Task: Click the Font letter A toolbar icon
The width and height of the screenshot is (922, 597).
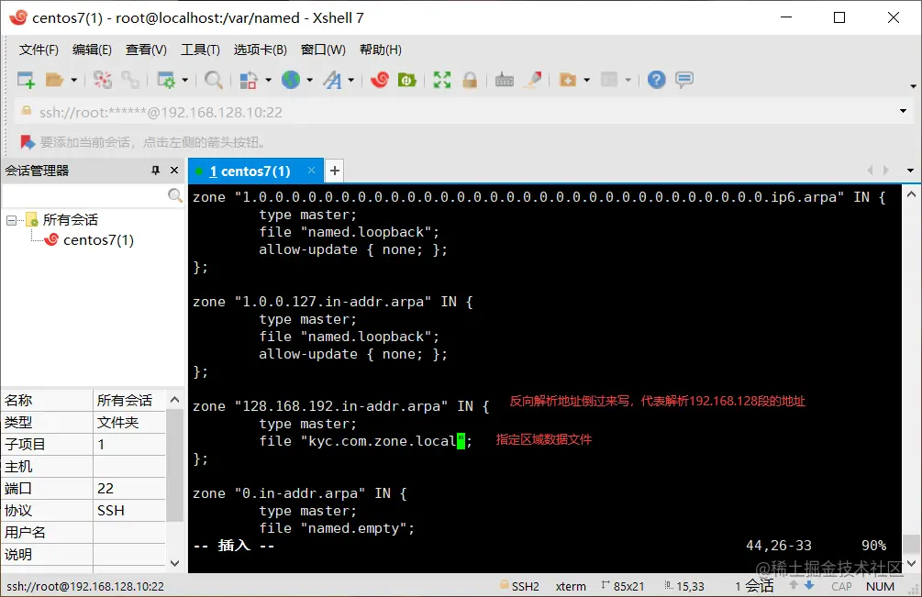Action: point(332,80)
